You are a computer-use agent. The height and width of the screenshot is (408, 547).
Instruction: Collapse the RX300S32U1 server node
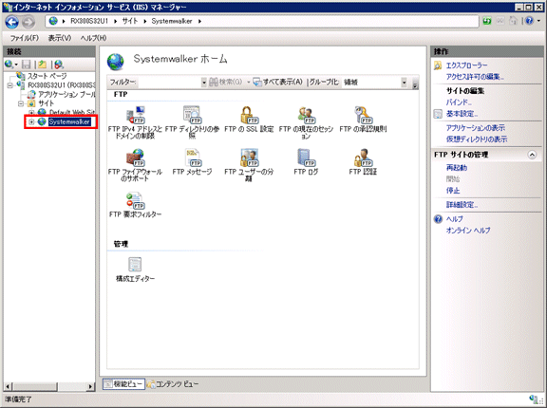point(9,85)
